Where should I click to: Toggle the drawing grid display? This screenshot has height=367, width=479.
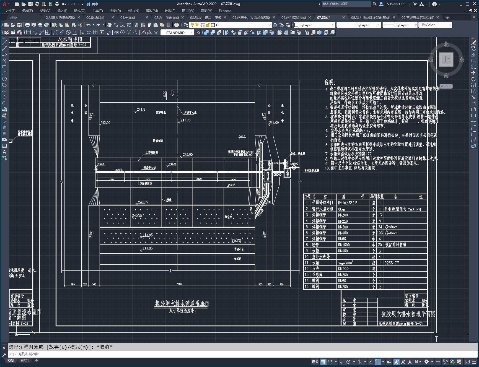pos(323,361)
